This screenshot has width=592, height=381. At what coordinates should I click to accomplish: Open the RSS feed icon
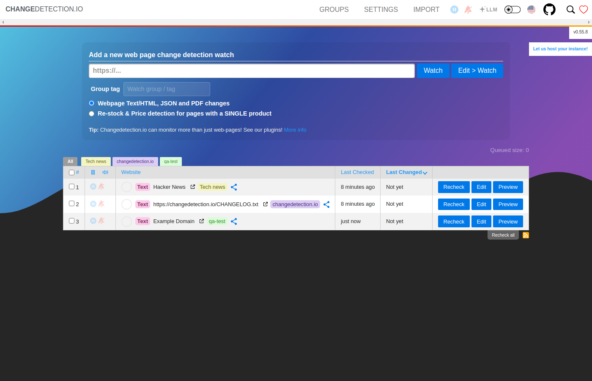[526, 235]
